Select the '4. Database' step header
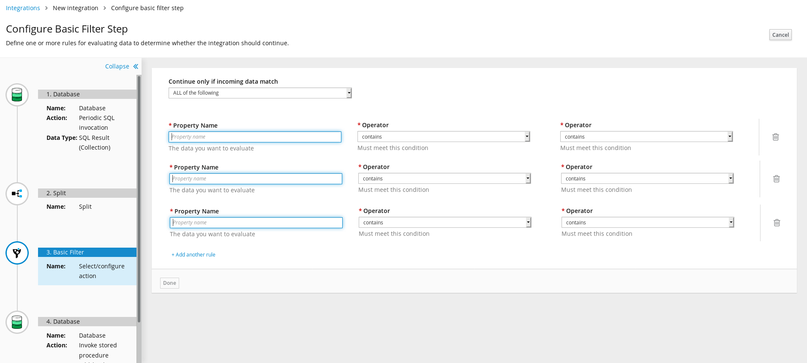 click(87, 322)
